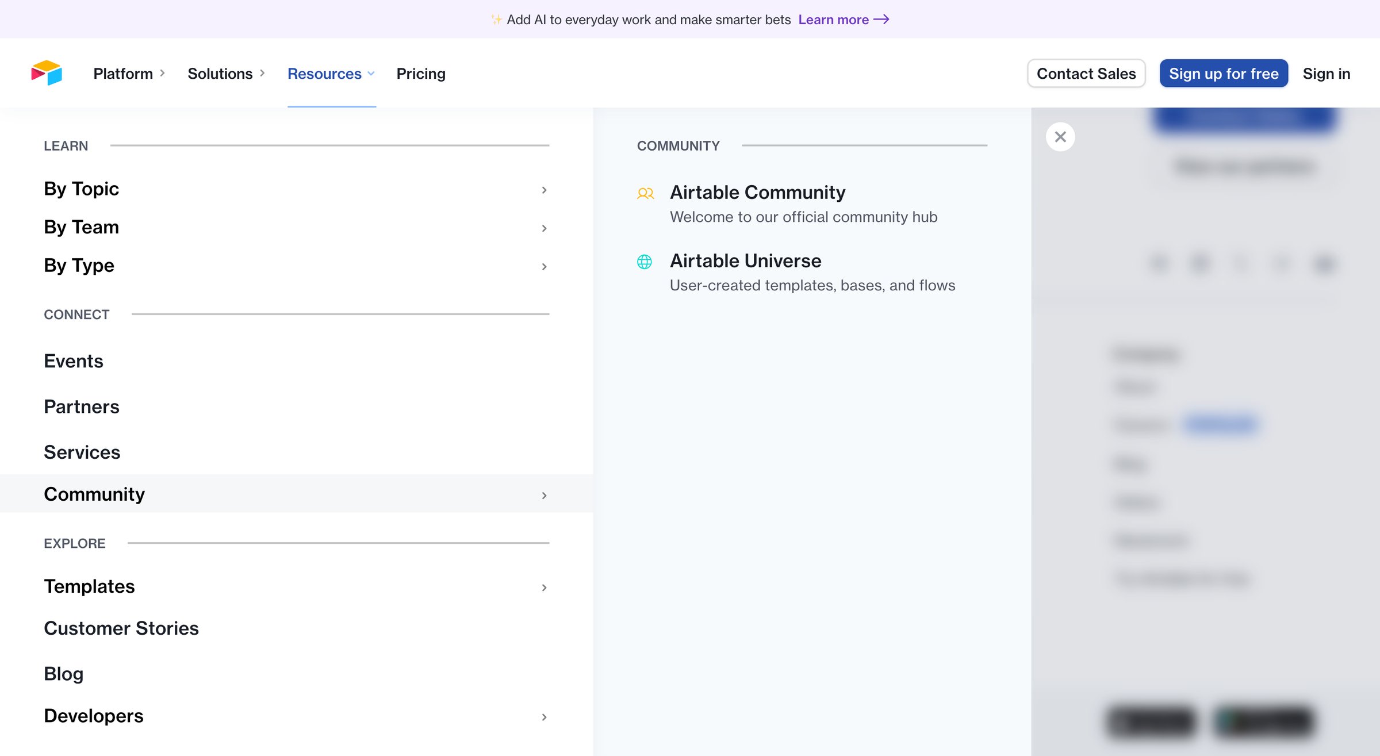Open the Blog link

click(64, 674)
